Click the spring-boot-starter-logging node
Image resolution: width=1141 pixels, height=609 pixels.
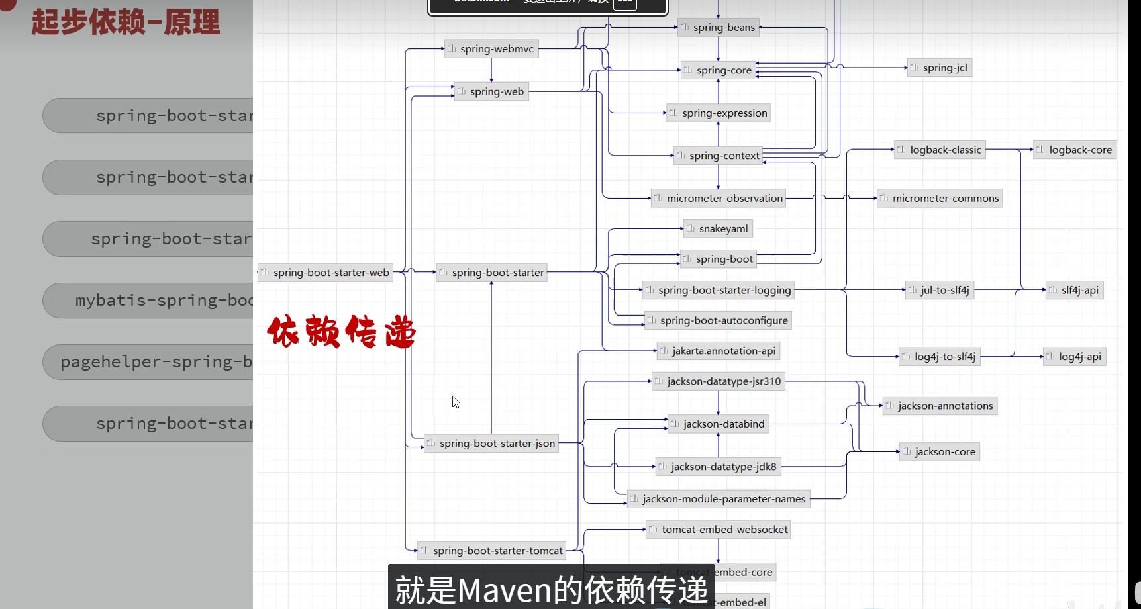click(x=719, y=290)
